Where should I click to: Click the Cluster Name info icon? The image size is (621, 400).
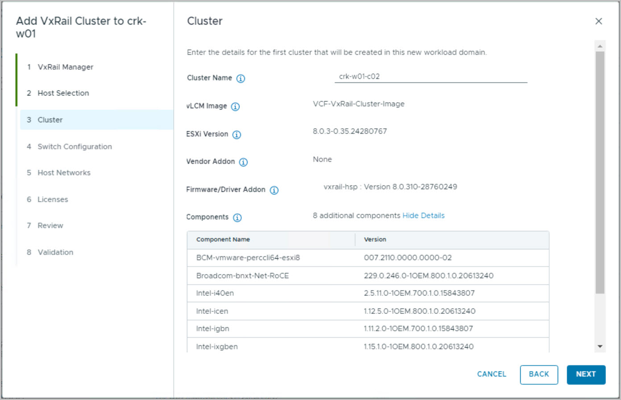pyautogui.click(x=240, y=78)
